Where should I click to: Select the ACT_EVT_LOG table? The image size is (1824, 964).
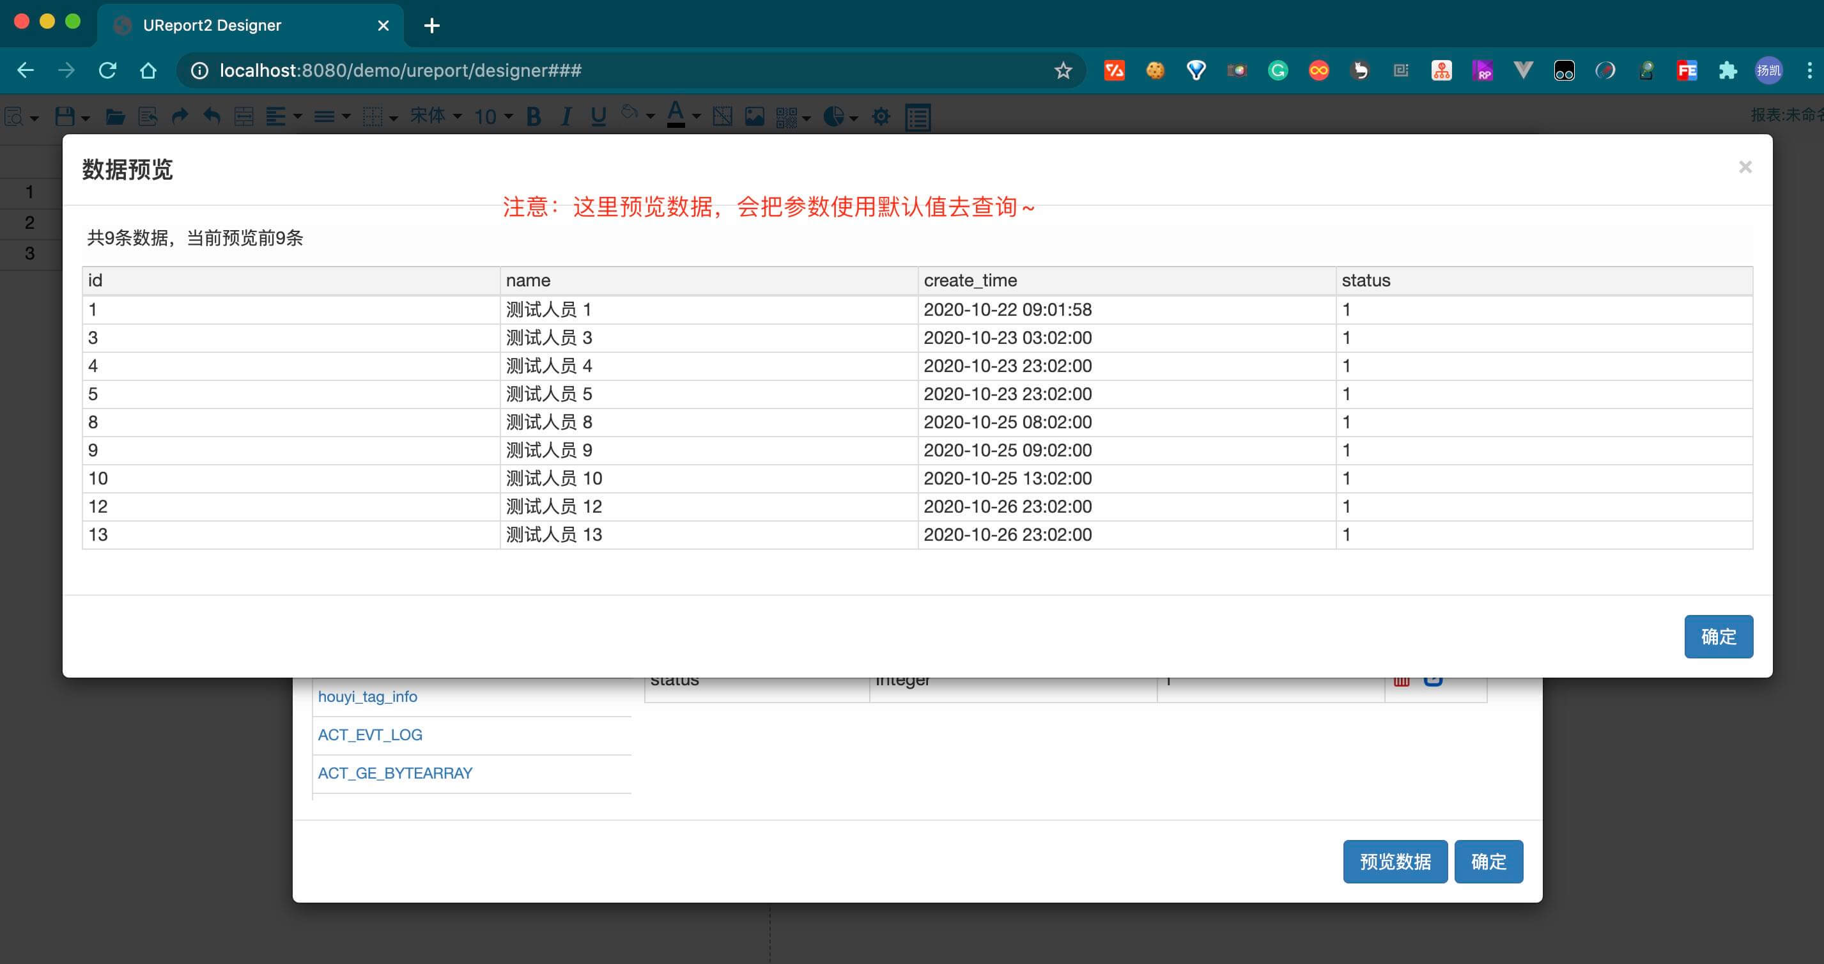[369, 735]
